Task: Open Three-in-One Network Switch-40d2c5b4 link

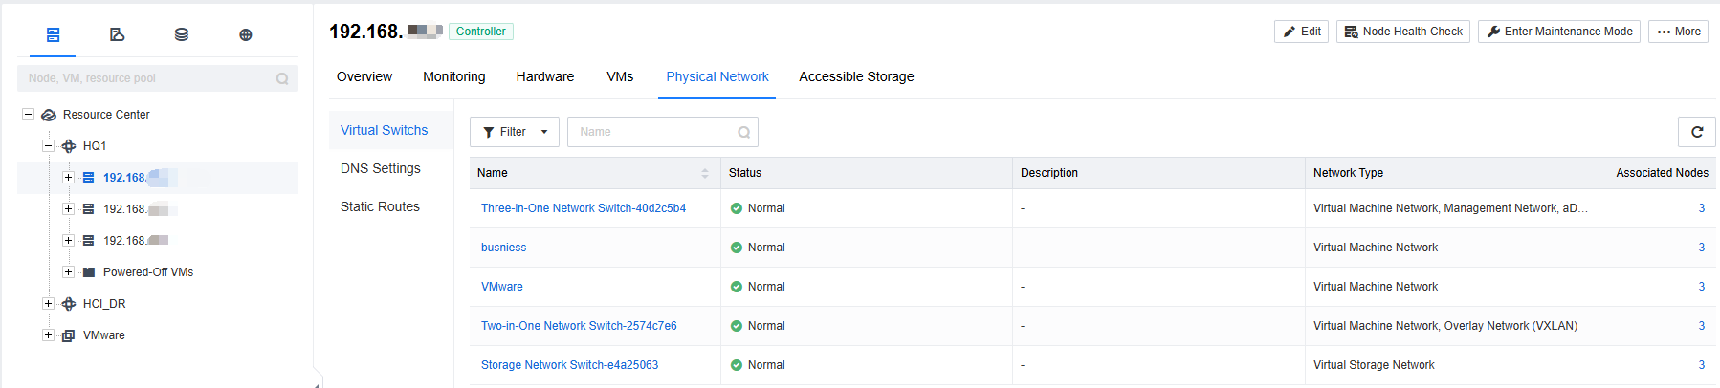Action: coord(584,208)
